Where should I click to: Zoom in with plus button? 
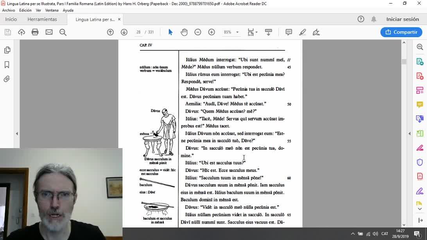point(212,32)
